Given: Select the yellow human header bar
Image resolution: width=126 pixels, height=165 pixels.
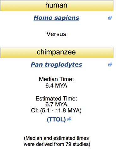Looking at the screenshot, I should click(x=57, y=6).
